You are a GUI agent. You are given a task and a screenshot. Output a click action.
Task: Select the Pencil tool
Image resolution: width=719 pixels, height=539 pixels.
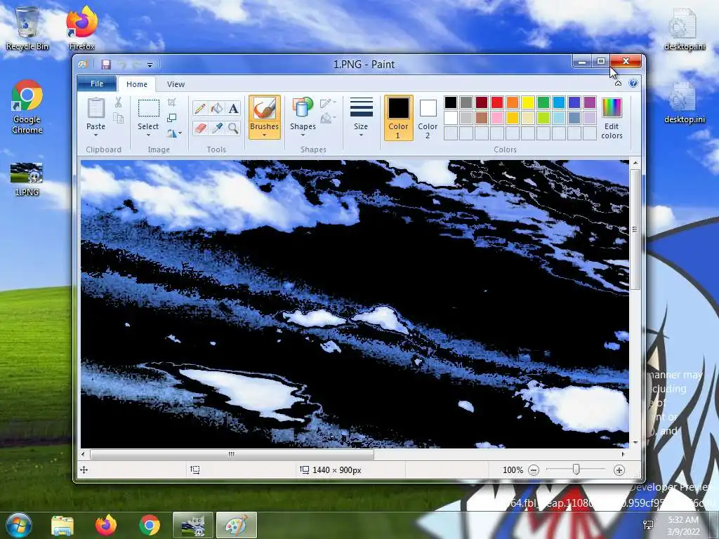200,108
